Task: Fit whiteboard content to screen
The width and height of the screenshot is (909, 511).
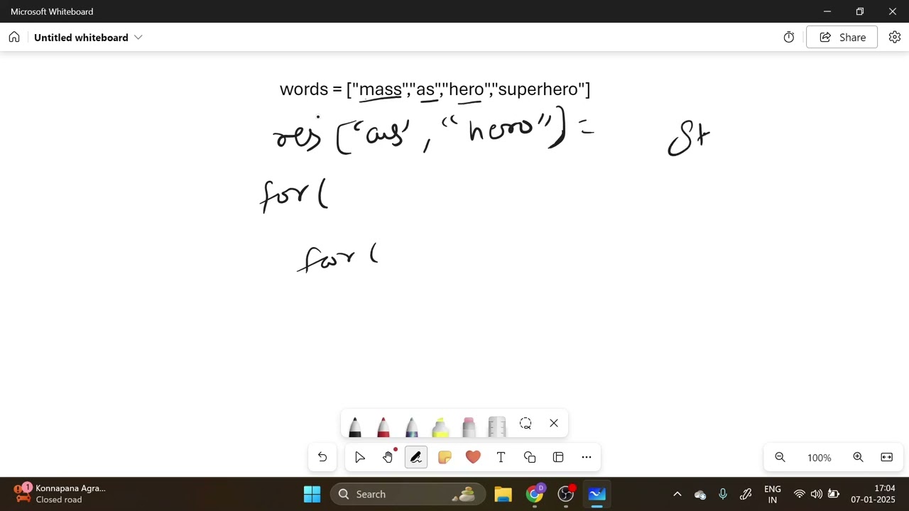Action: pyautogui.click(x=887, y=458)
